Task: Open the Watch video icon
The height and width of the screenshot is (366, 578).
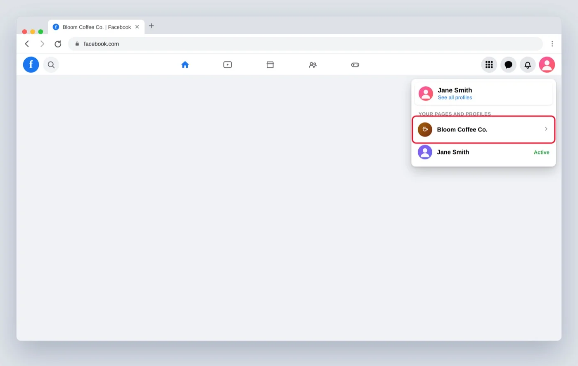Action: click(227, 64)
